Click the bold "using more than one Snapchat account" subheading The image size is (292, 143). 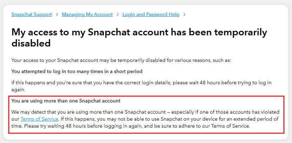click(66, 101)
